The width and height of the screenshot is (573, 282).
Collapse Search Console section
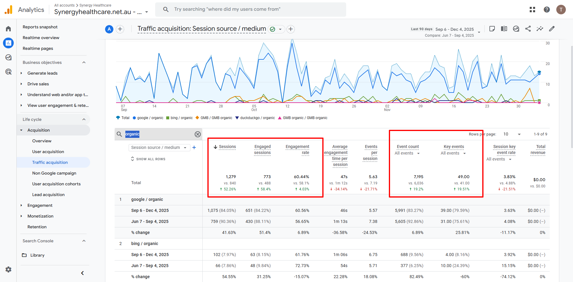pyautogui.click(x=84, y=241)
